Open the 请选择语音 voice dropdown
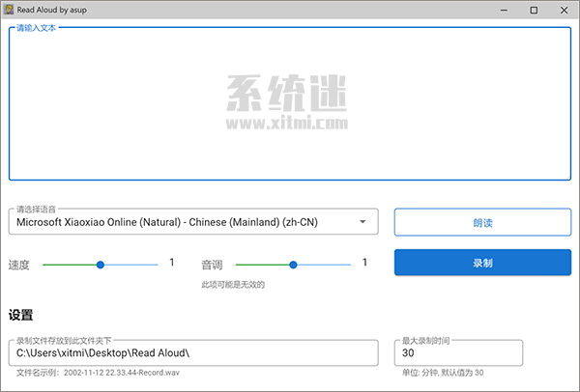This screenshot has height=392, width=580. [x=193, y=223]
